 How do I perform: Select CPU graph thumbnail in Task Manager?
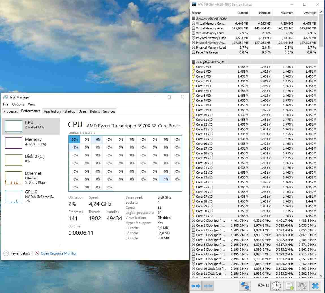coord(14,126)
